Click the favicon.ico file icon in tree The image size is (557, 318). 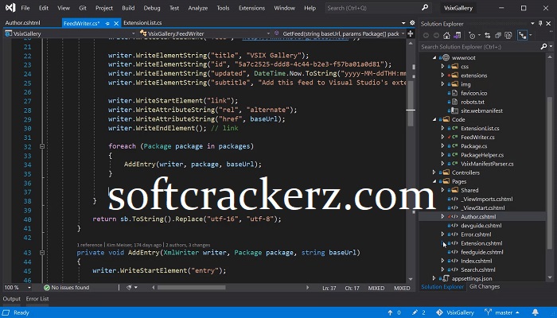pyautogui.click(x=454, y=93)
